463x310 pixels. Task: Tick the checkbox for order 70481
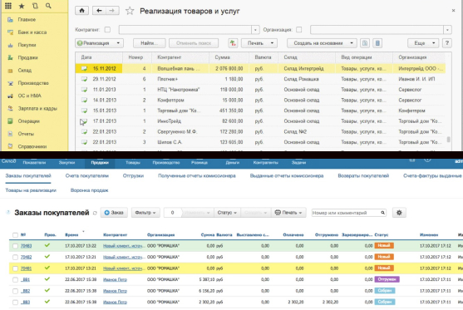(x=15, y=268)
